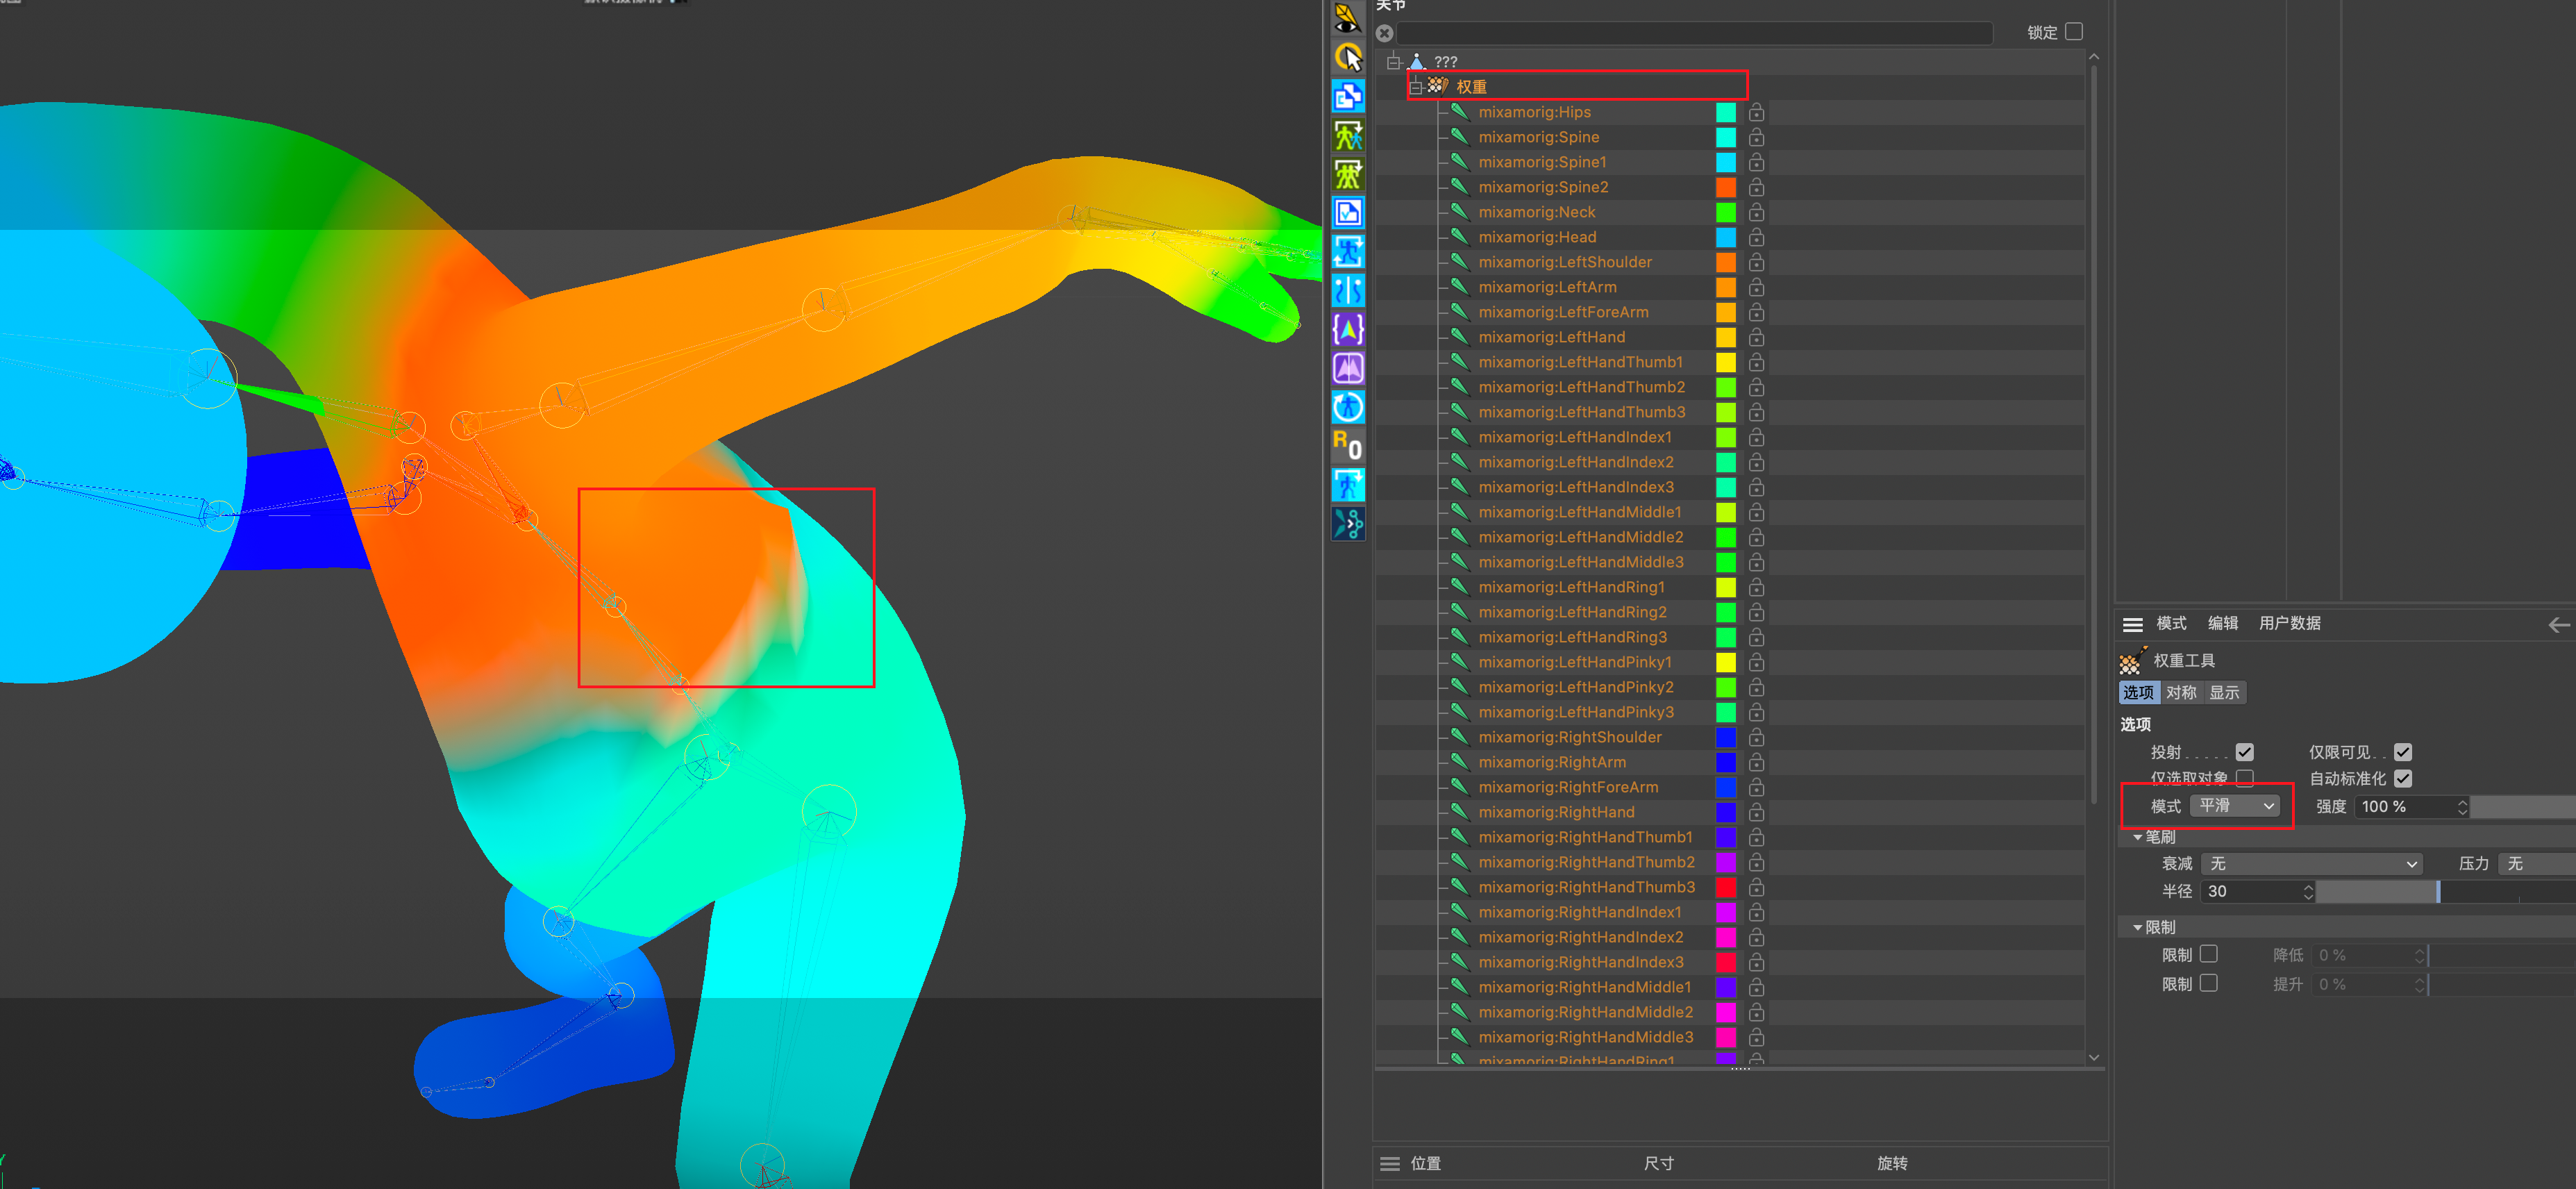Collapse the 权重 tree node
This screenshot has width=2576, height=1189.
[1416, 87]
